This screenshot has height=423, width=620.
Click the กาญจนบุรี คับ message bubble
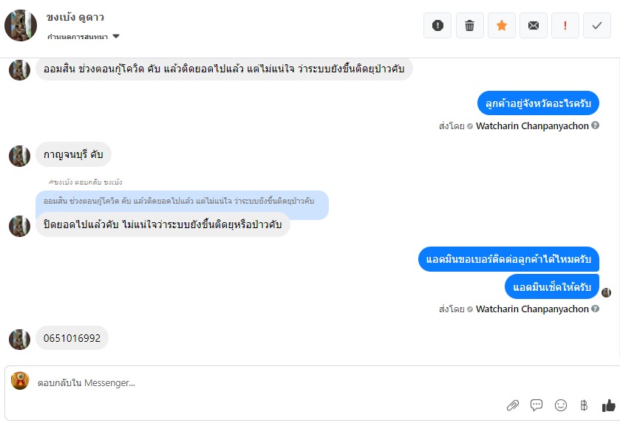click(x=73, y=155)
